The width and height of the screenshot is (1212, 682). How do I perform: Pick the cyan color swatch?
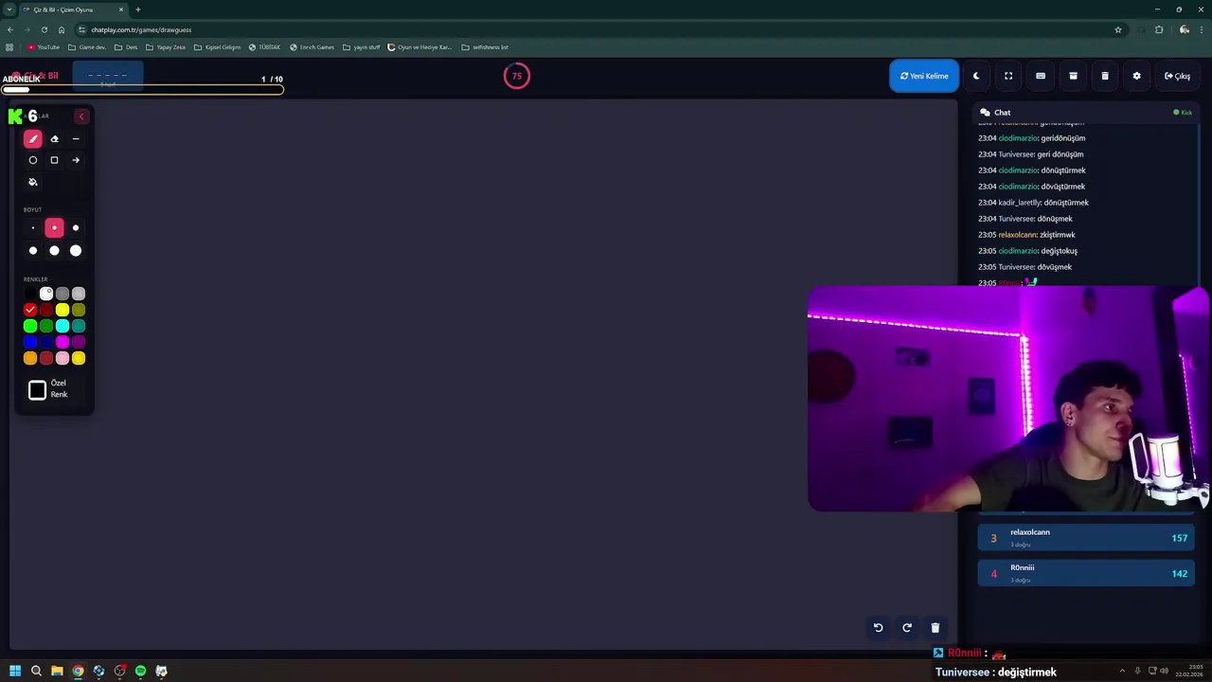pos(62,326)
